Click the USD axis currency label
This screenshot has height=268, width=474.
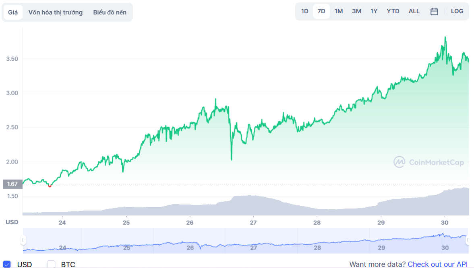(x=12, y=222)
